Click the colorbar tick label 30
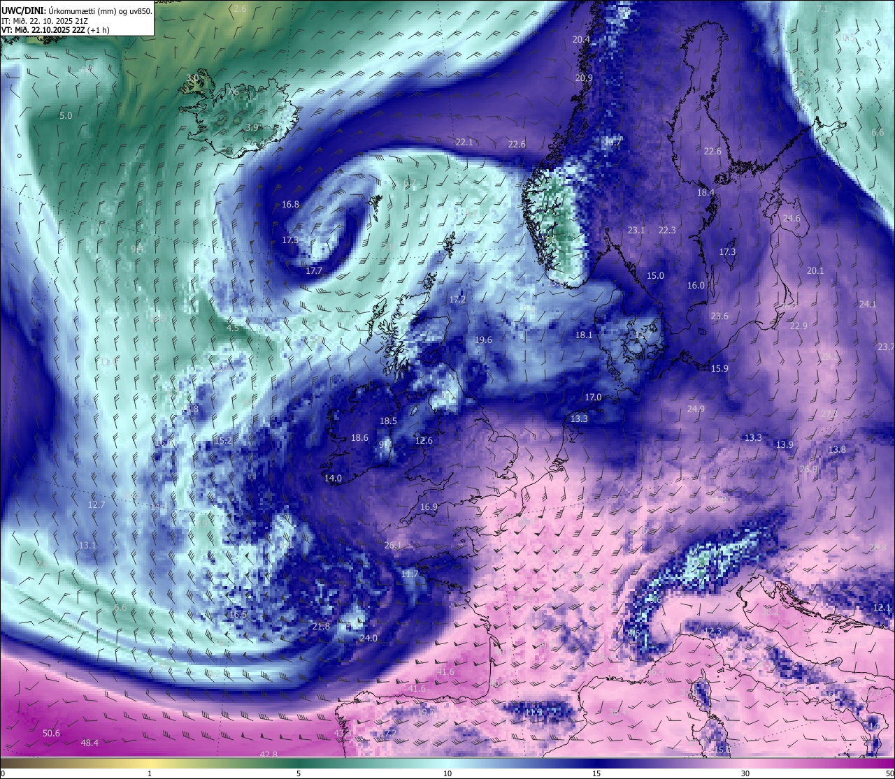895x779 pixels. click(x=745, y=773)
